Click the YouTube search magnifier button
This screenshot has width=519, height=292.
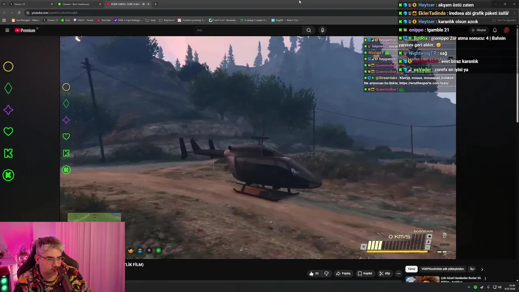pyautogui.click(x=309, y=30)
